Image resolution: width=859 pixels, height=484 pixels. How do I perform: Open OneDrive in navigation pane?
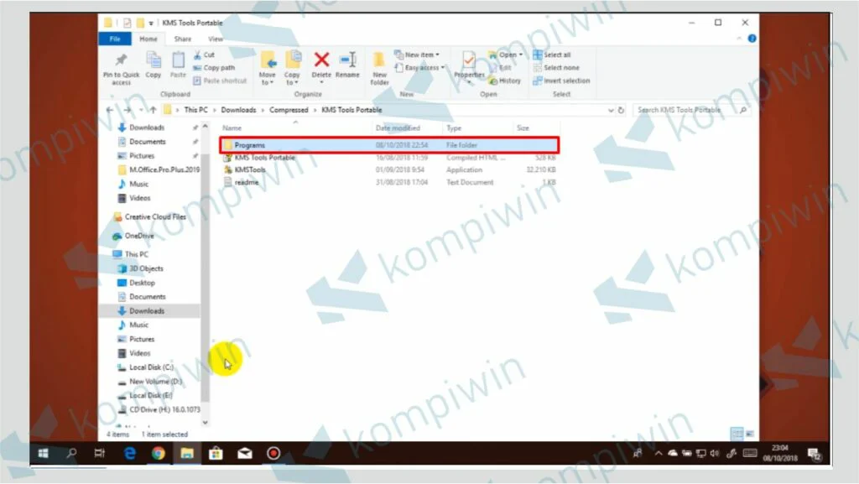point(133,236)
